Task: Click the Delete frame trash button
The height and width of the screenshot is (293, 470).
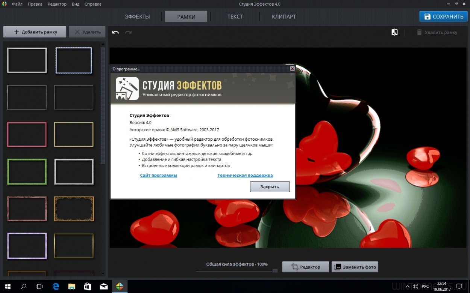Action: tap(437, 32)
